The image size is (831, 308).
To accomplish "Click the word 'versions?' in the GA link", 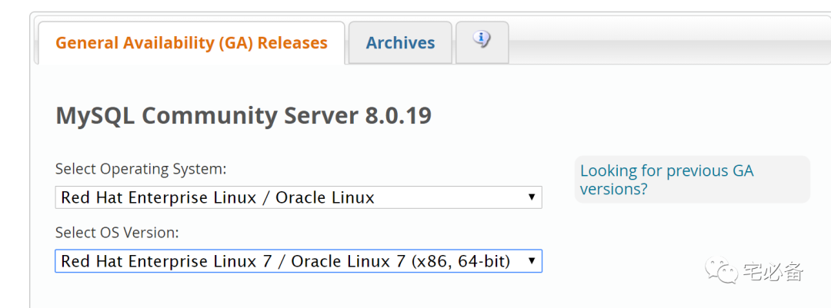I will coord(613,189).
